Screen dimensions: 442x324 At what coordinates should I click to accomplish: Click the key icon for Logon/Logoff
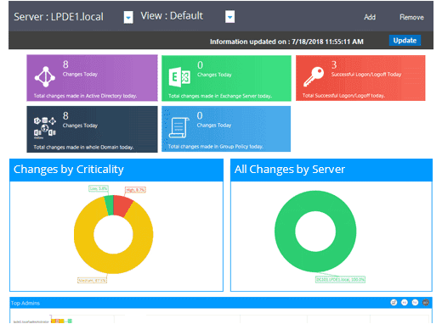point(314,76)
